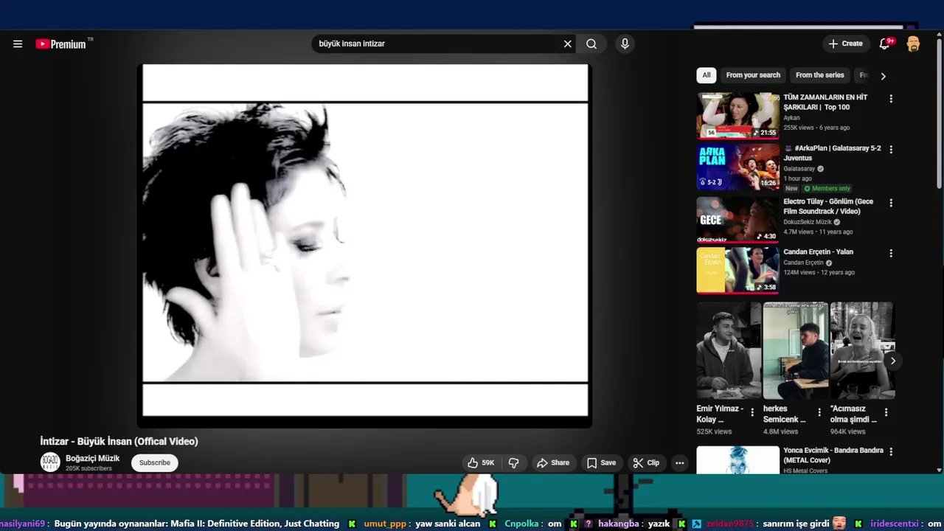
Task: Open options for Emir Yılmaz short
Action: point(752,413)
